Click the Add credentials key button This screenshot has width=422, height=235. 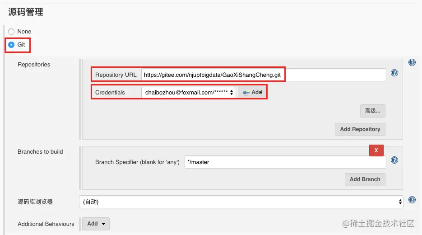(x=252, y=93)
